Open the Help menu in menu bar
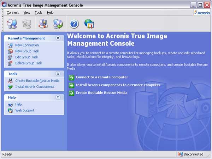The height and width of the screenshot is (159, 212). click(50, 13)
